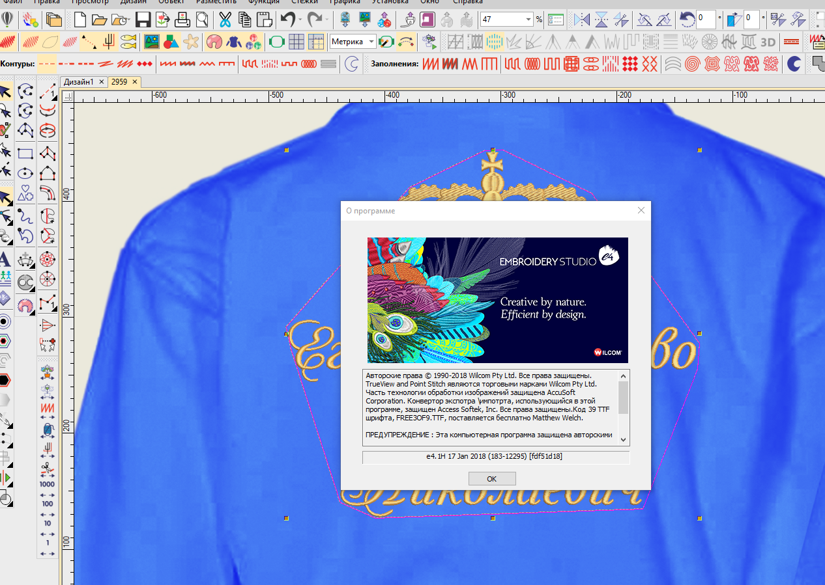The image size is (825, 585).
Task: Open the Файл menu
Action: 12,3
